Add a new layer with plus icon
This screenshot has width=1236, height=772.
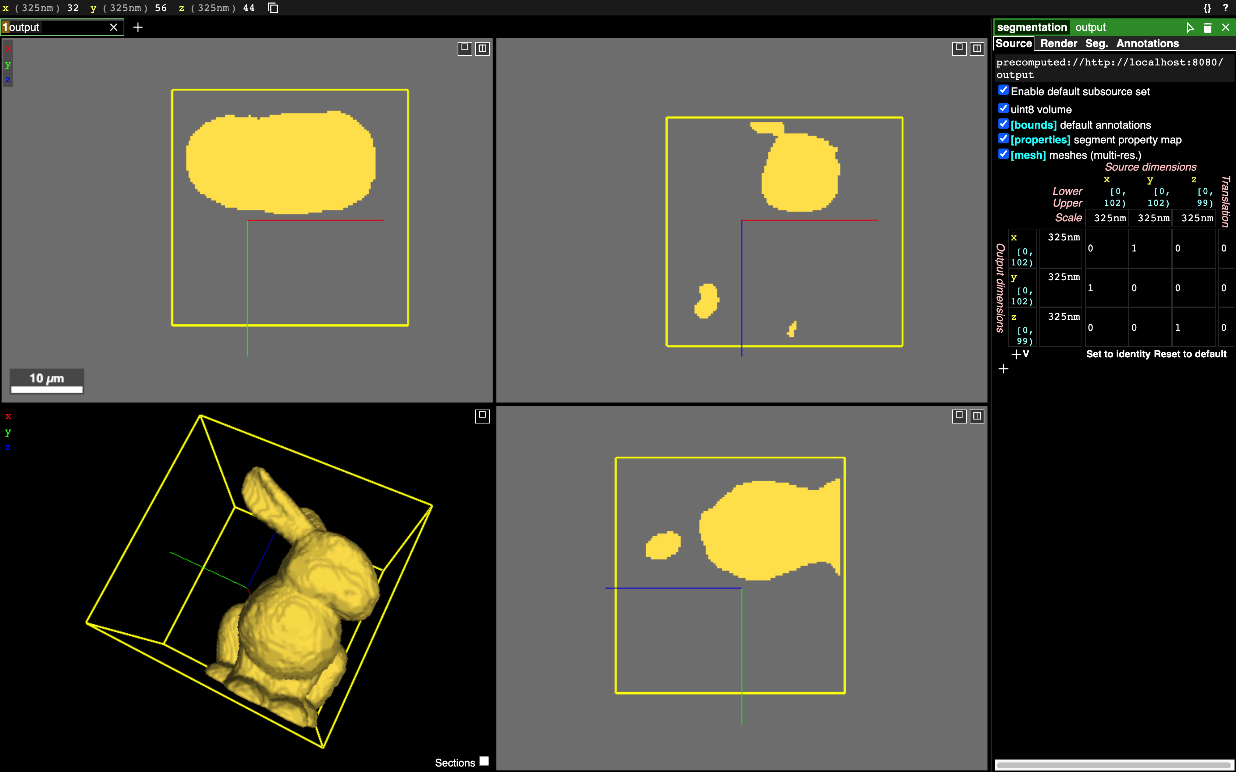click(x=137, y=27)
